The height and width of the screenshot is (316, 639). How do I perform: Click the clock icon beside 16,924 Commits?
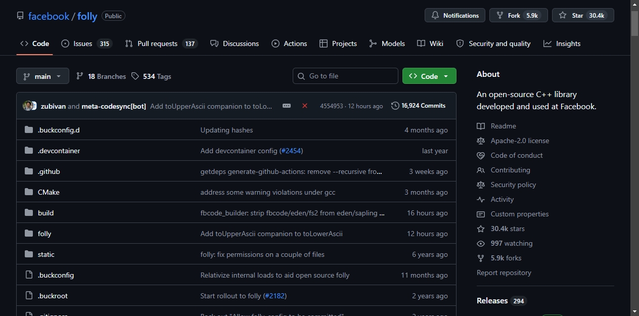[x=395, y=106]
